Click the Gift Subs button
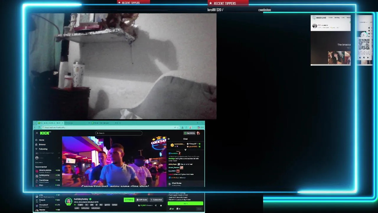 click(142, 200)
